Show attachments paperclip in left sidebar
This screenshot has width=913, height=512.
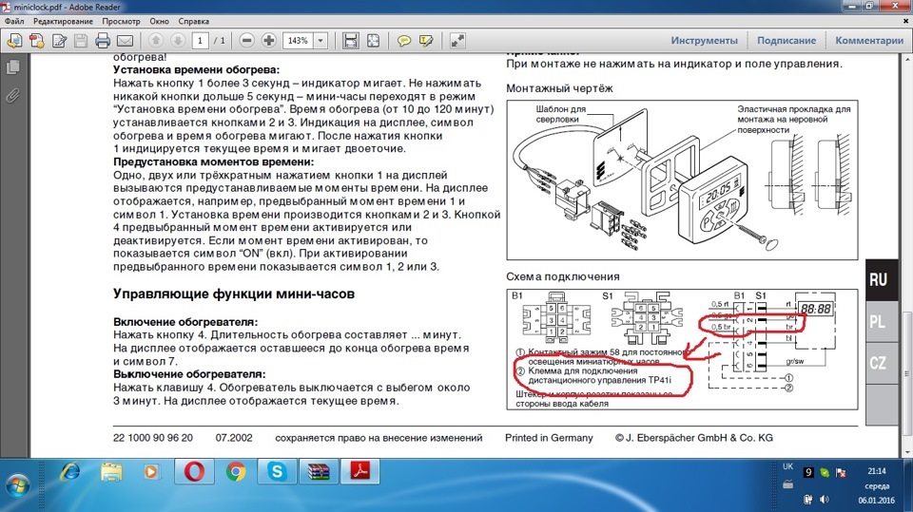(12, 95)
